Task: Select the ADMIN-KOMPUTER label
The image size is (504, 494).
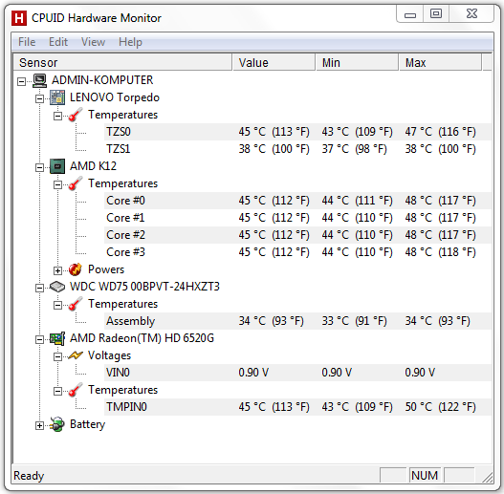Action: pyautogui.click(x=102, y=80)
